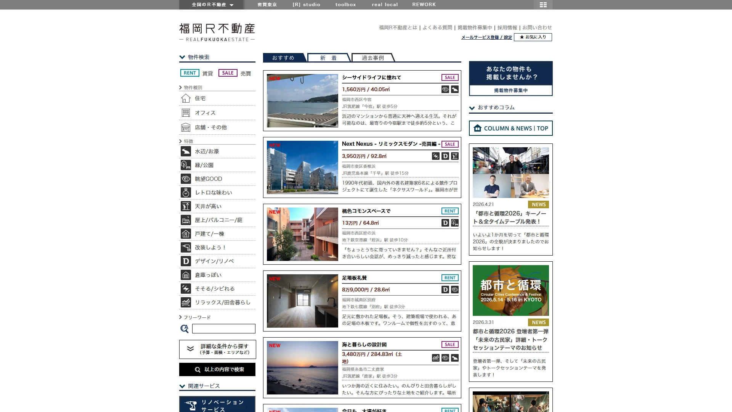Expand the 特徴 subsection
Viewport: 732px width, 412px height.
coord(186,141)
